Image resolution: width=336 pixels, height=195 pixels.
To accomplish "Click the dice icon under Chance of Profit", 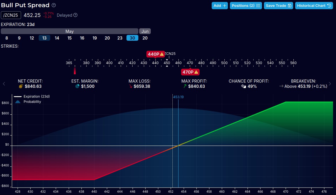I will pos(243,86).
